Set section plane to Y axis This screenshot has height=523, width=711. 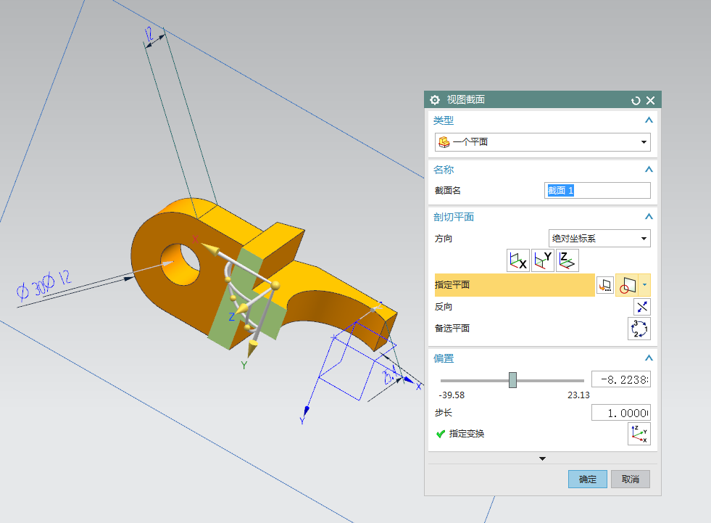[x=542, y=260]
